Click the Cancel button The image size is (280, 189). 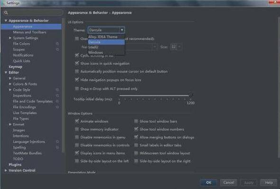[x=229, y=182]
